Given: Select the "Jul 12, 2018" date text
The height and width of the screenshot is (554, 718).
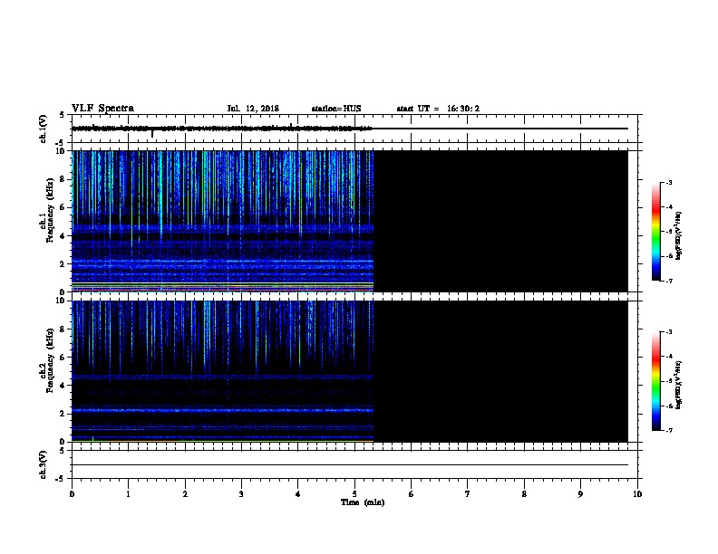Looking at the screenshot, I should pos(253,109).
